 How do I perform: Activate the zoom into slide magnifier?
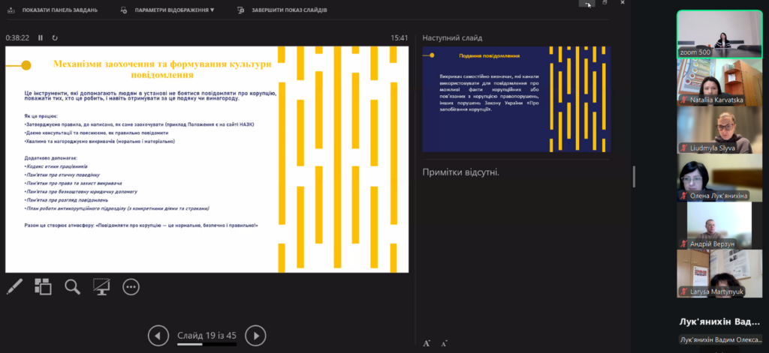pos(72,286)
